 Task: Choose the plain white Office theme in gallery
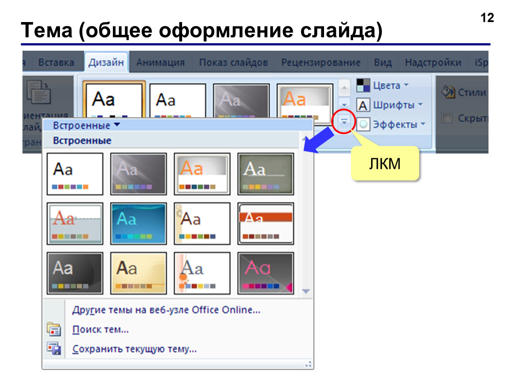(x=75, y=174)
